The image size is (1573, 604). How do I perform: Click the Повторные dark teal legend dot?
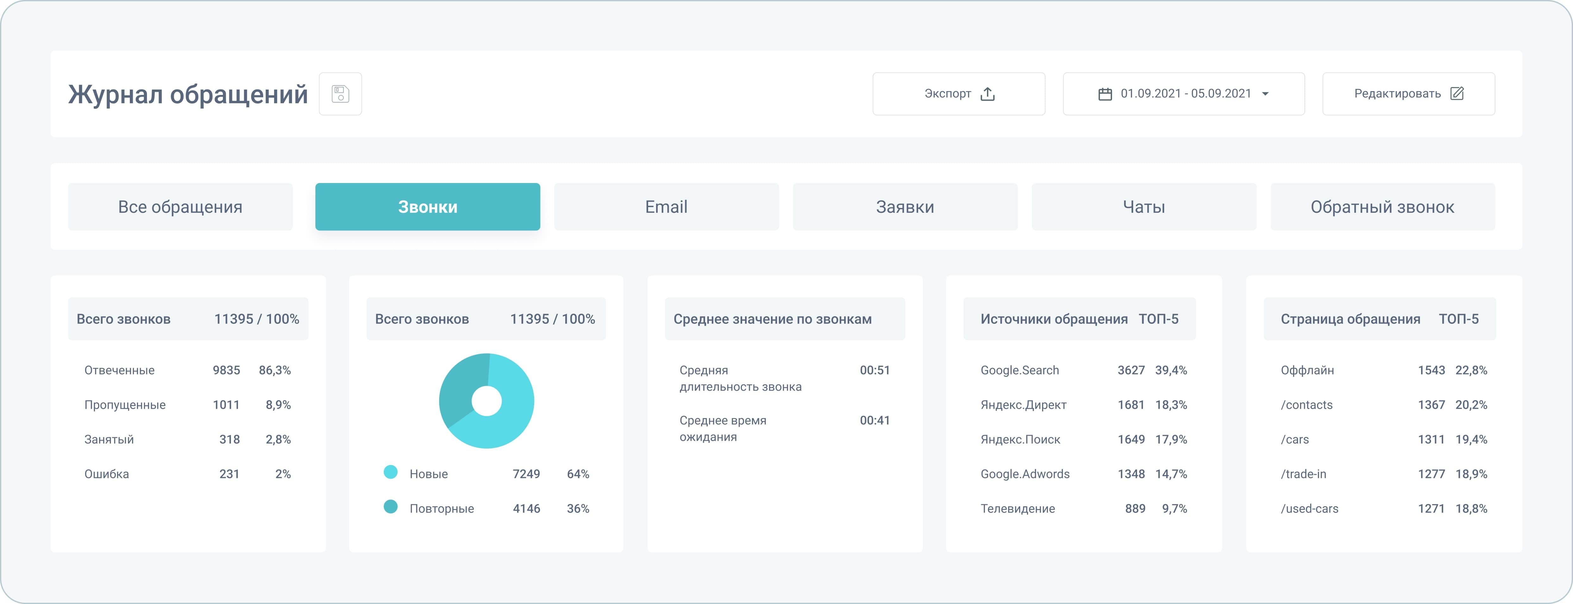coord(390,506)
